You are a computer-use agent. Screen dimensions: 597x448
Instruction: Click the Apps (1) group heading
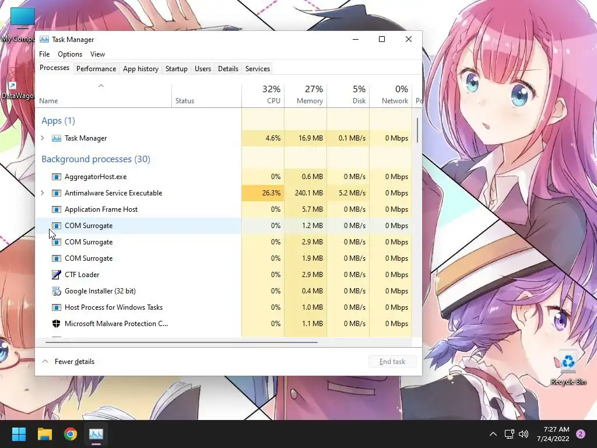tap(58, 120)
